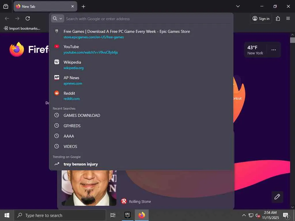
Task: Reload the current page
Action: click(x=28, y=18)
